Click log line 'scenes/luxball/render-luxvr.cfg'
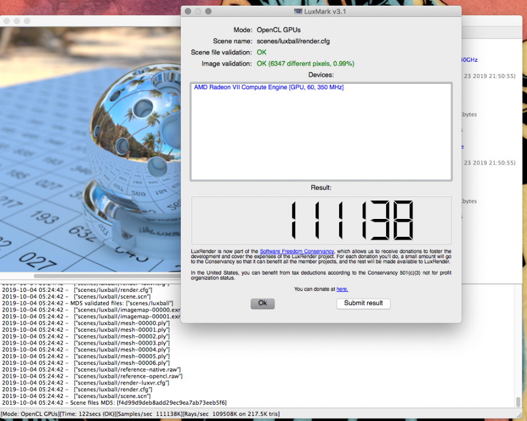The image size is (527, 421). pos(86,383)
